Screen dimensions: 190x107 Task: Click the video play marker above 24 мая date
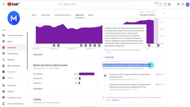pyautogui.click(x=54, y=45)
